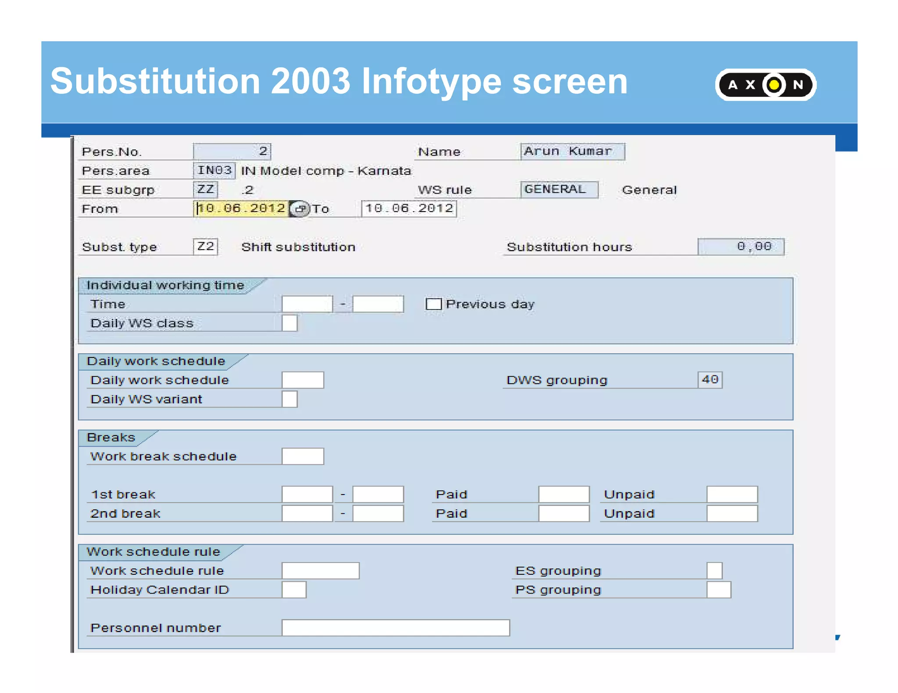This screenshot has width=898, height=693.
Task: Click the AXON logo
Action: [766, 85]
